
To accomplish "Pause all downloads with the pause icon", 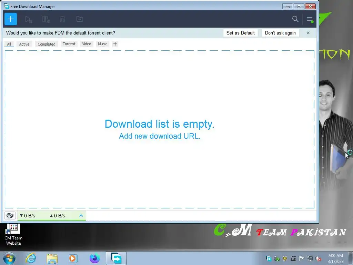I will click(46, 19).
